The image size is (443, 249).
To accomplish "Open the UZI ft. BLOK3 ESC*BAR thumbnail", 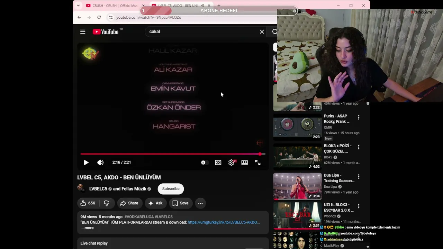I will pos(297,215).
